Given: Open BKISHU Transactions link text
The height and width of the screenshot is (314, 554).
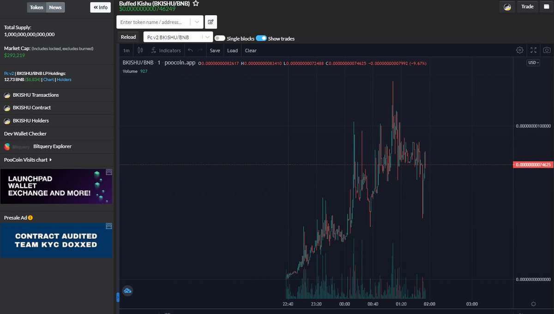Looking at the screenshot, I should coord(36,95).
